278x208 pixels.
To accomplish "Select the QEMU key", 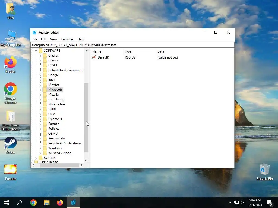I will click(53, 134).
